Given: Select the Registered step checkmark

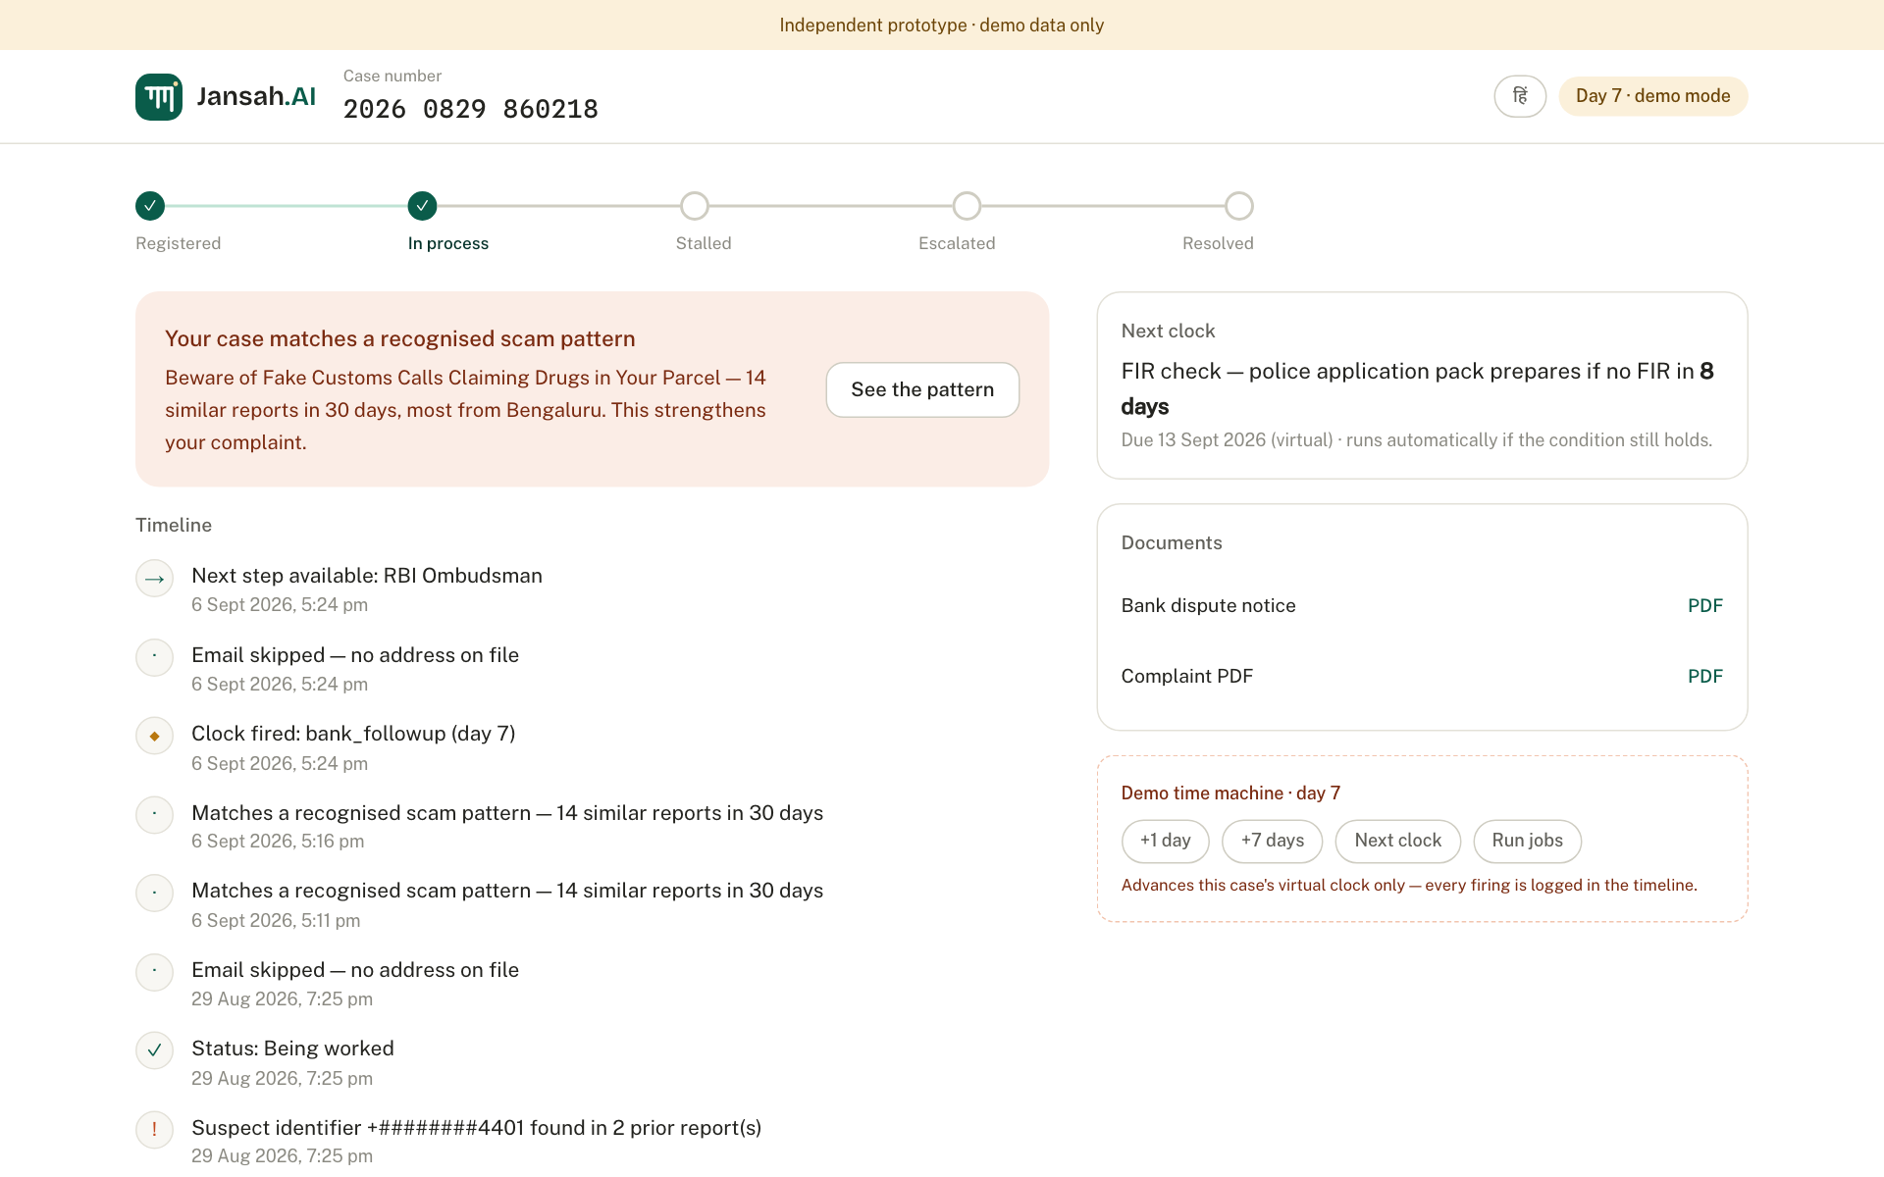Looking at the screenshot, I should pyautogui.click(x=150, y=206).
